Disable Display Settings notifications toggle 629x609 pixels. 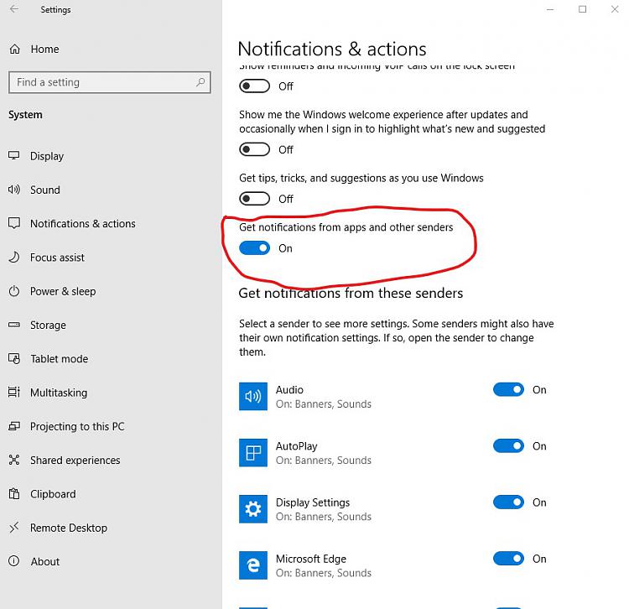pos(508,502)
